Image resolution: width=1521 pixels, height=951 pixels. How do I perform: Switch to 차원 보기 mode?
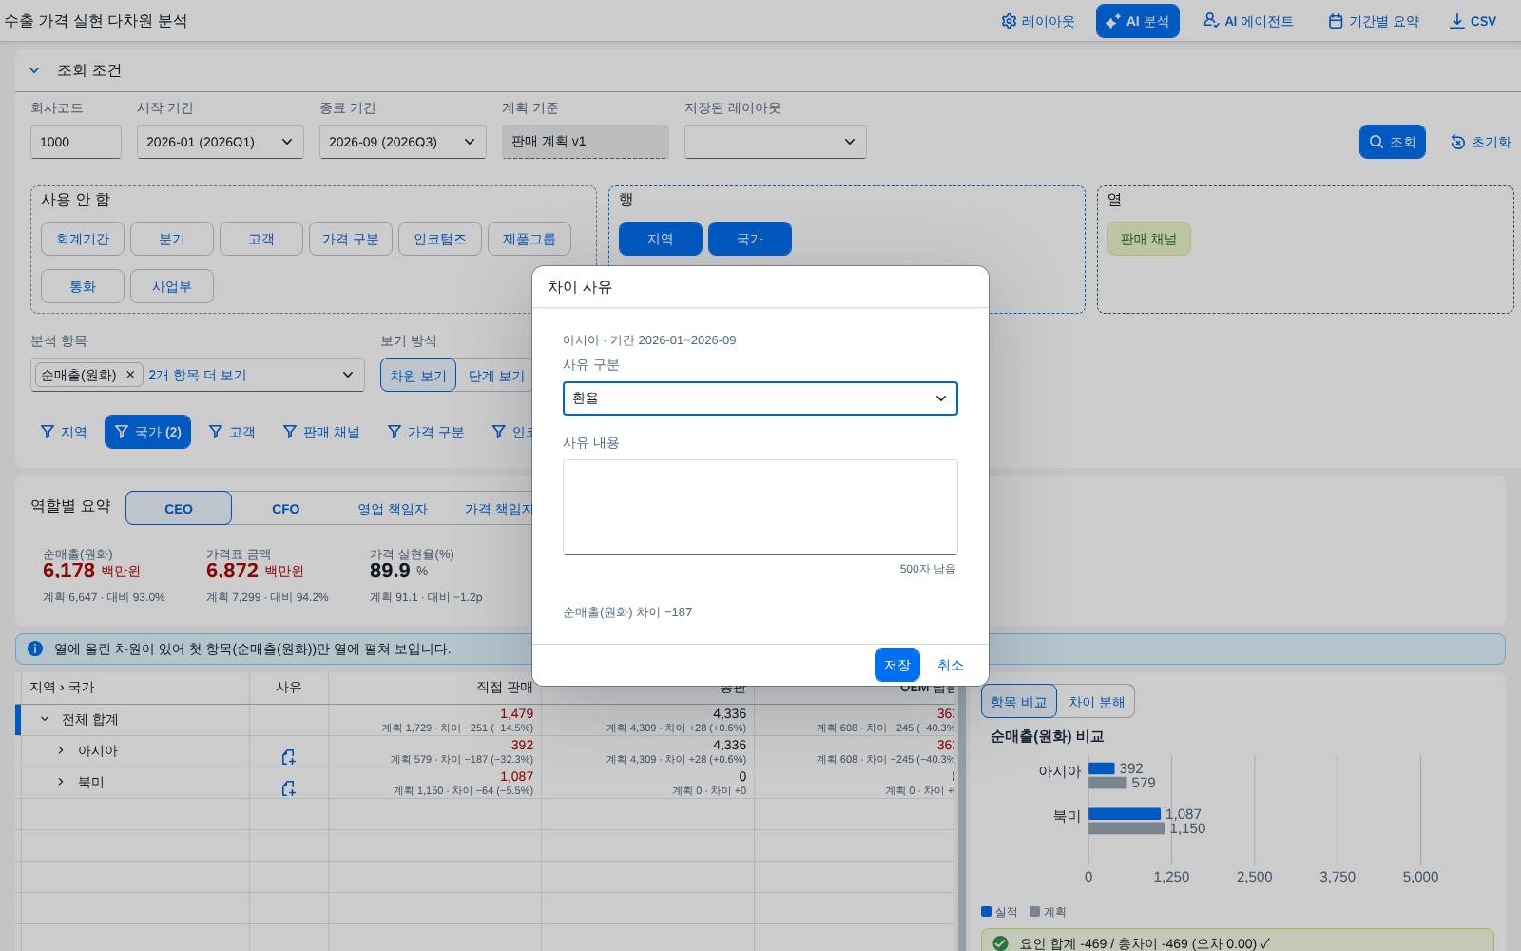coord(418,376)
